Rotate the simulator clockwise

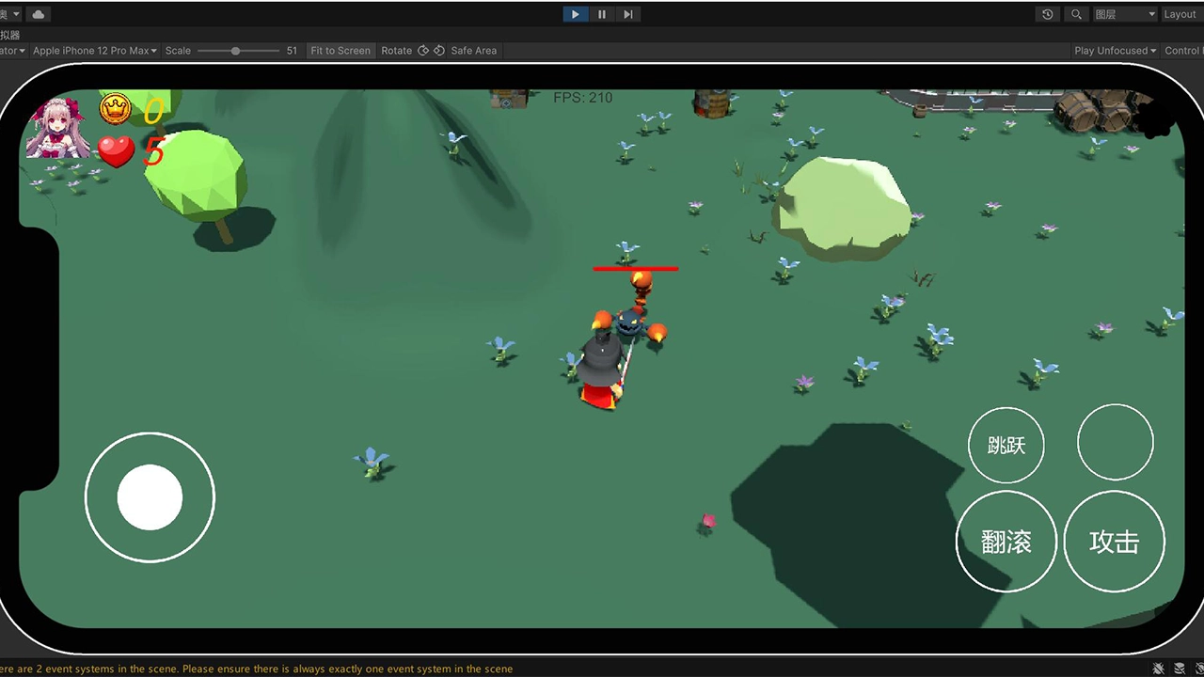[439, 51]
